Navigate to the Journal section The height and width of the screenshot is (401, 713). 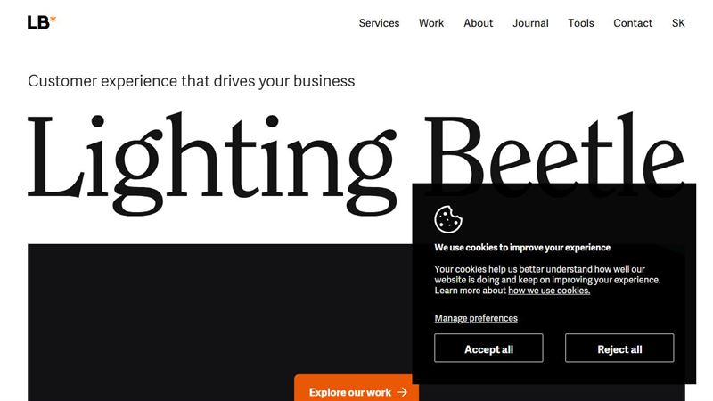tap(530, 23)
